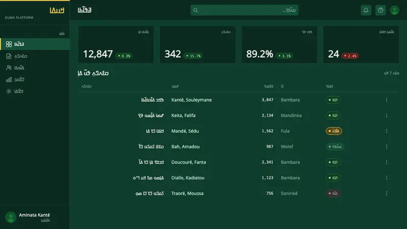The width and height of the screenshot is (407, 229).
Task: Open Aminata Kanté profile avatar
Action: pos(11,217)
